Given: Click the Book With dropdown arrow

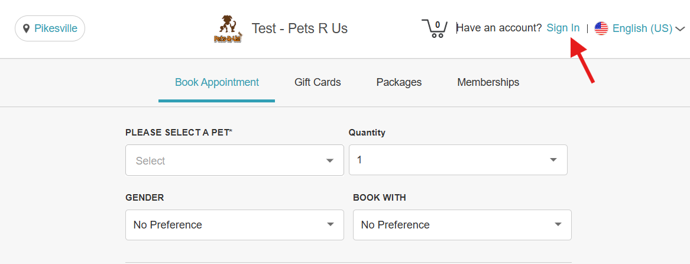Looking at the screenshot, I should [558, 225].
